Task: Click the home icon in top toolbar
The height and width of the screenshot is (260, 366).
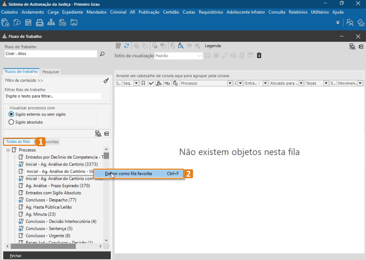Action: pos(361,23)
